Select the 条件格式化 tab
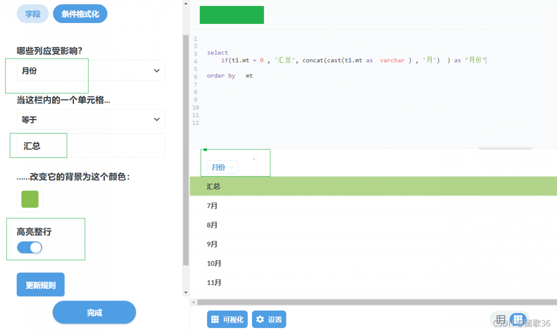 point(80,13)
